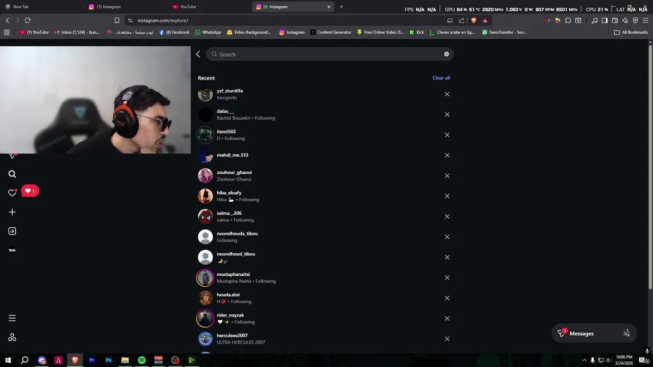Open the dashboard chart icon in sidebar
Viewport: 653px width, 367px height.
(x=12, y=231)
